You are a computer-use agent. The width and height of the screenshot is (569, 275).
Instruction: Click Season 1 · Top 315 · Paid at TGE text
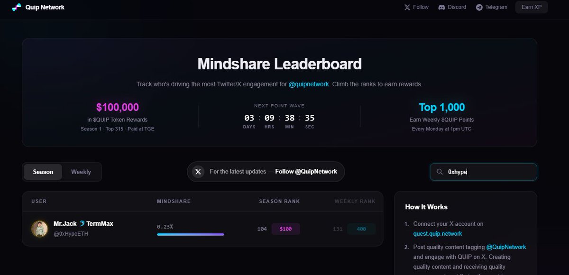pyautogui.click(x=118, y=129)
